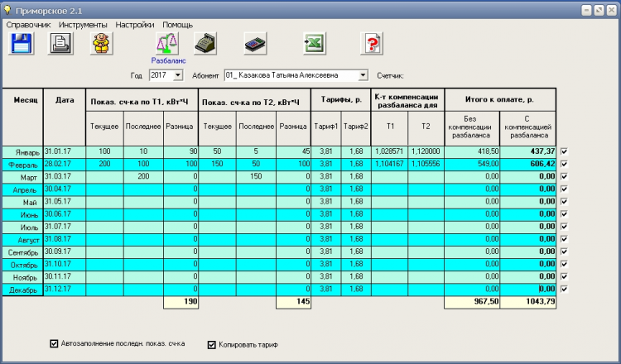Expand the Абонент dropdown arrow
The height and width of the screenshot is (364, 621).
coord(363,75)
